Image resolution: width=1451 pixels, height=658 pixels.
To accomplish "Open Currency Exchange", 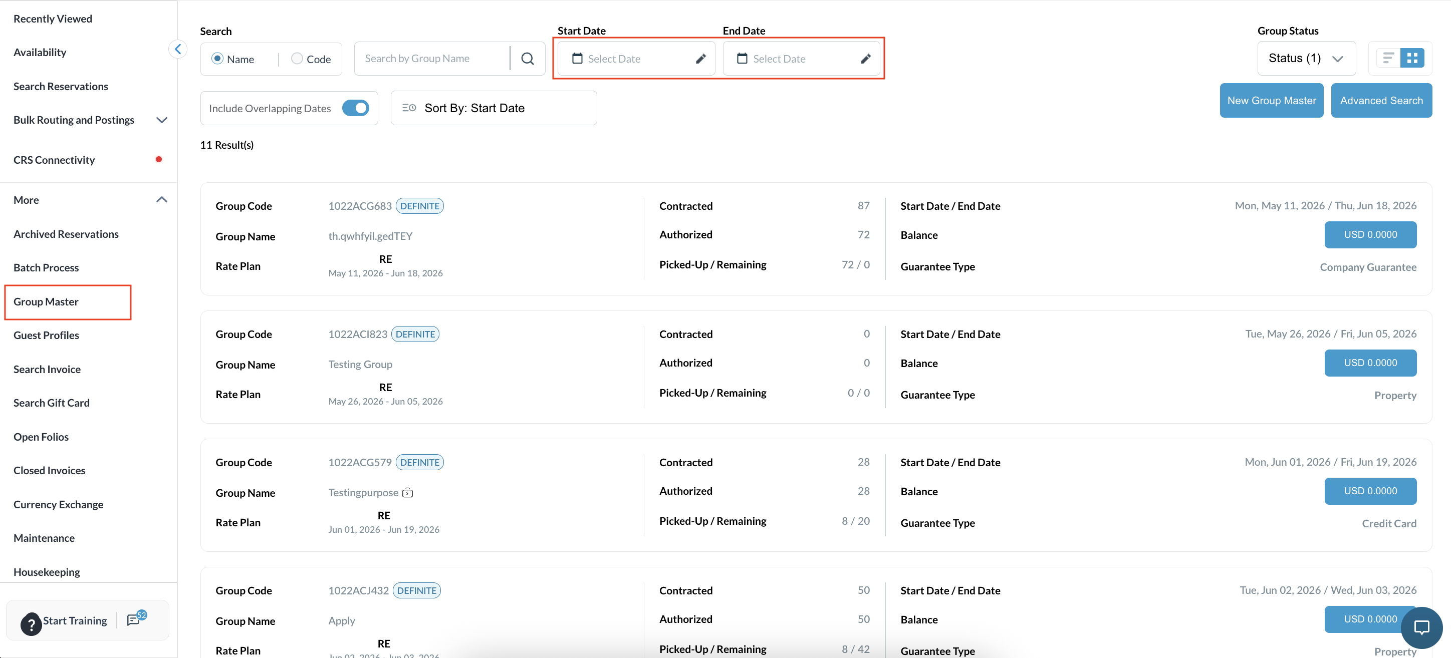I will pos(59,504).
